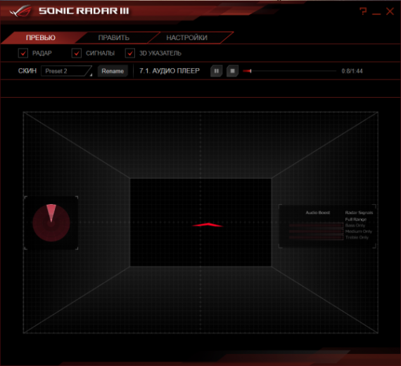Click the 7.1 АУДИО ПЛЕЕР label
The image size is (401, 366).
(x=170, y=71)
